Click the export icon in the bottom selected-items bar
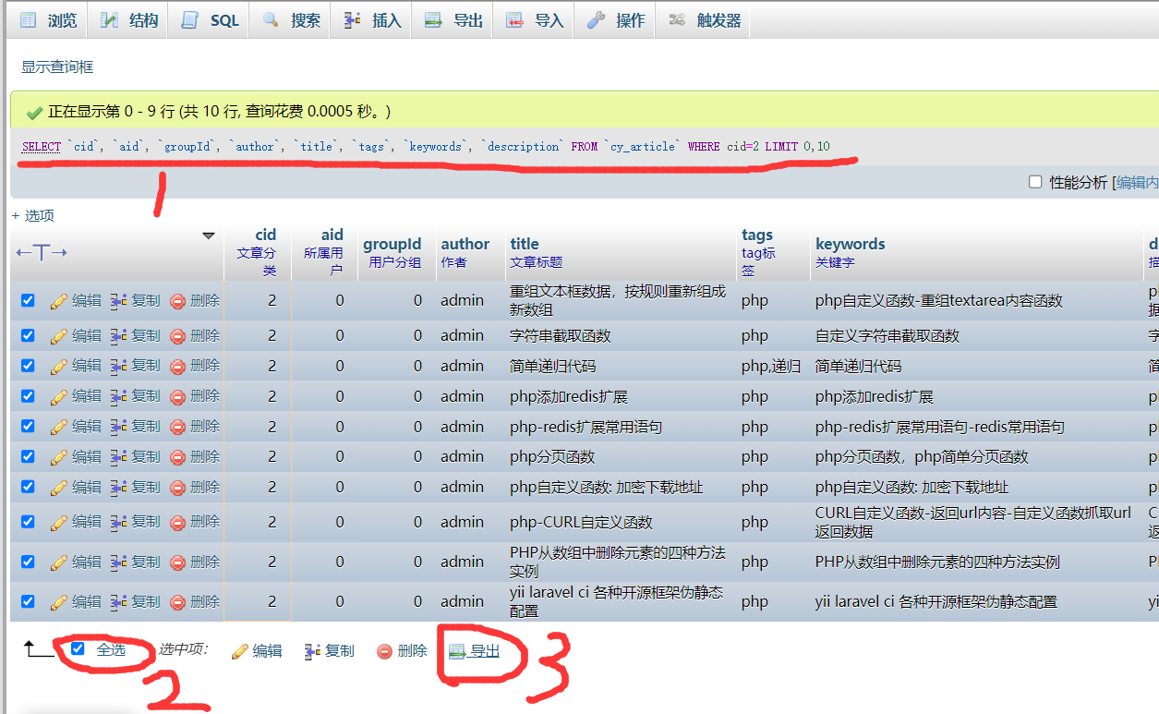Viewport: 1159px width, 714px height. pos(456,651)
